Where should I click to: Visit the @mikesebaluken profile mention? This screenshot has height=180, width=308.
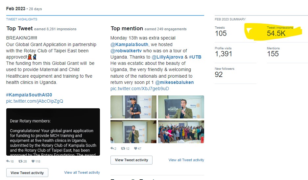coord(175,82)
